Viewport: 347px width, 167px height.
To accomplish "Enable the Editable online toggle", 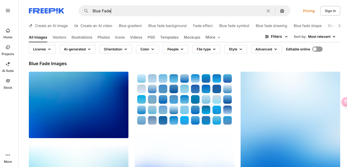I will pos(317,49).
